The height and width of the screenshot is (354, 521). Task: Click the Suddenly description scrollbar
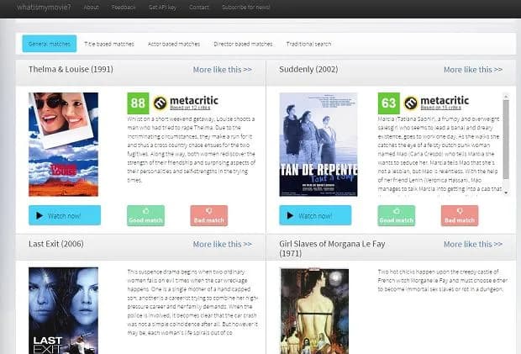[x=508, y=143]
